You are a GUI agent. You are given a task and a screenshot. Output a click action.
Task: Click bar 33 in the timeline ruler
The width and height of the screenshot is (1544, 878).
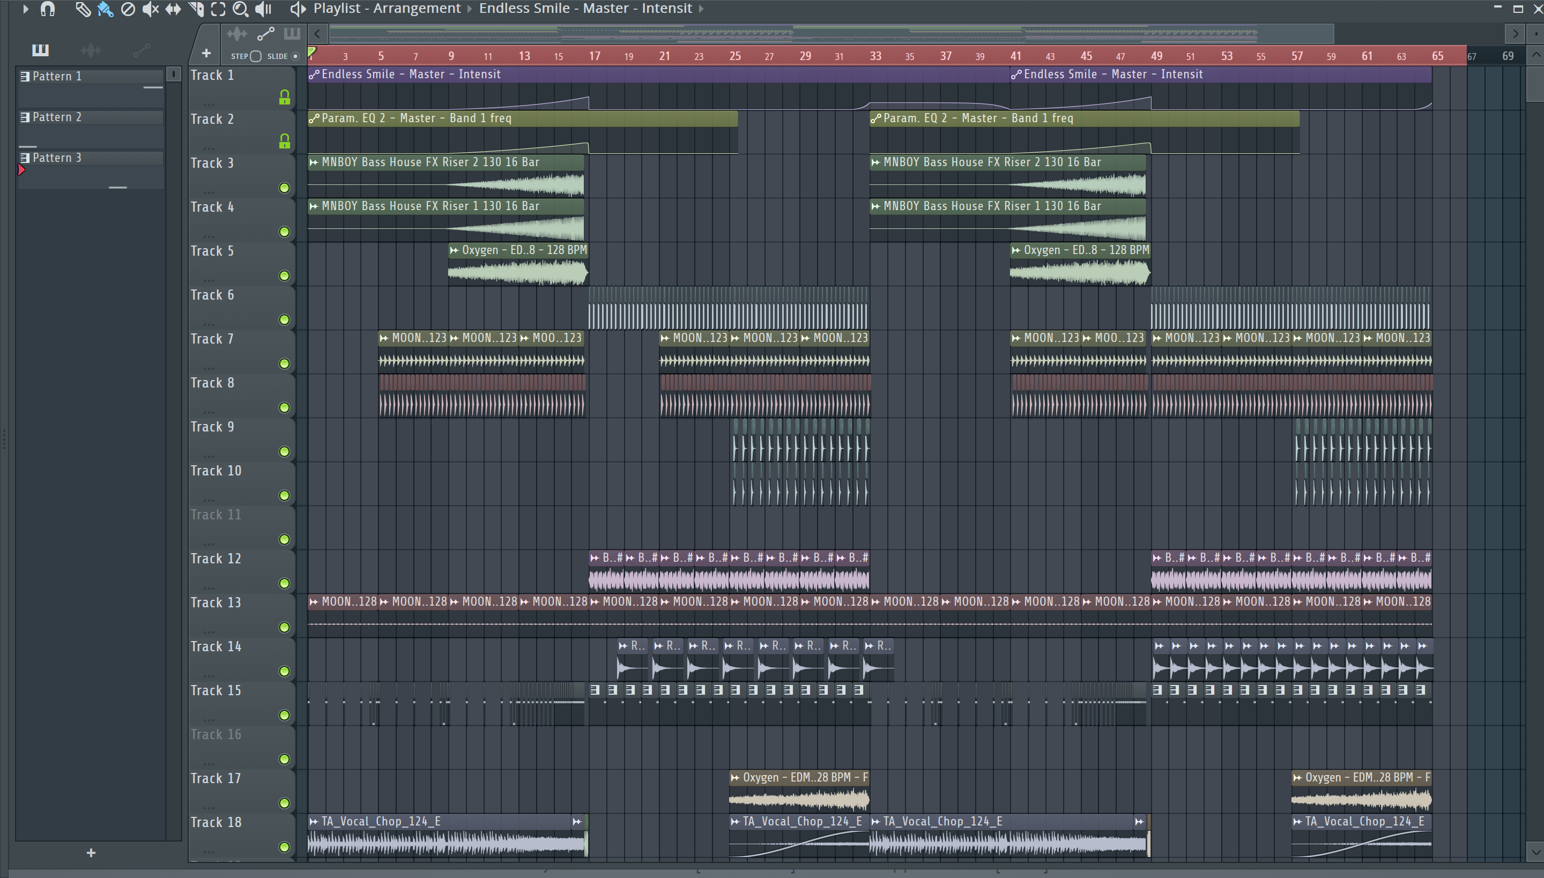point(876,56)
